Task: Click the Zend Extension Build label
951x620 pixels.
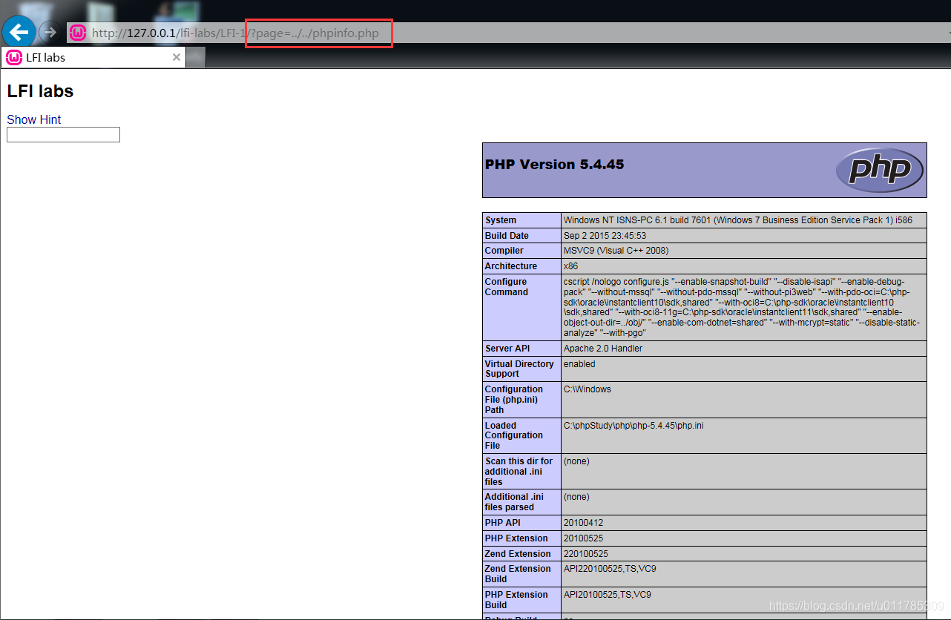Action: pos(518,574)
